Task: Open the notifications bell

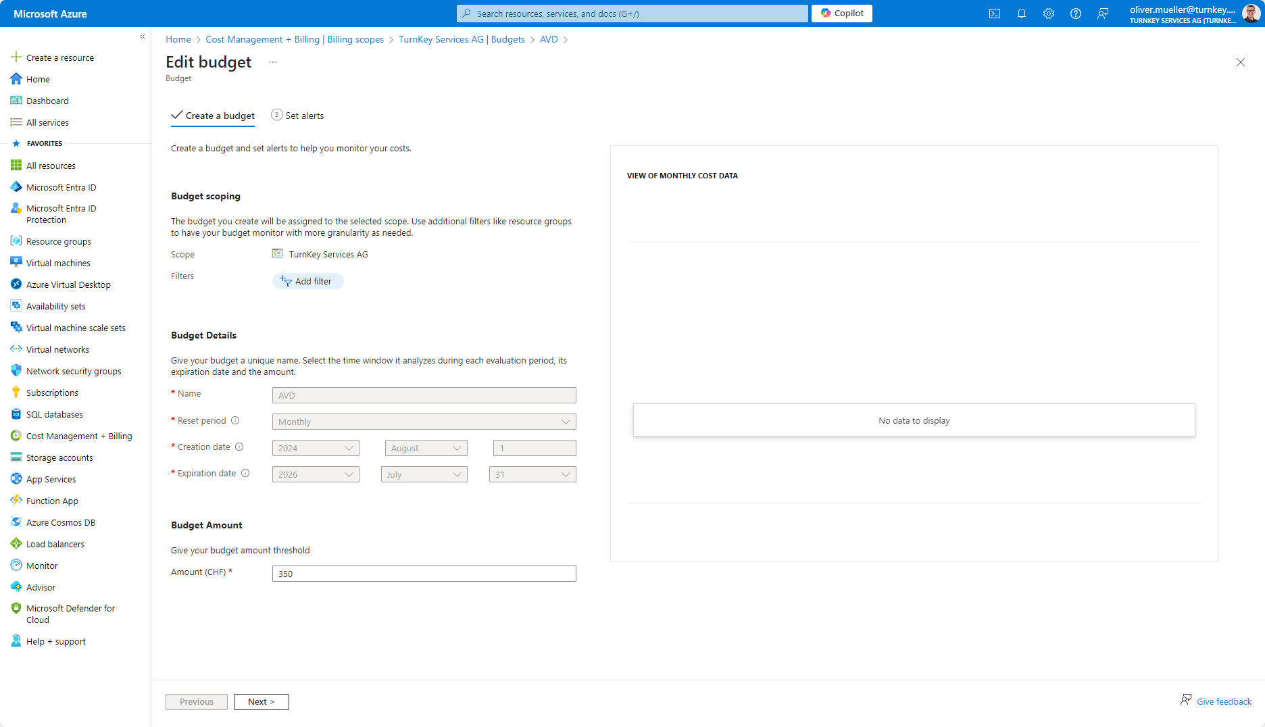Action: [1022, 14]
